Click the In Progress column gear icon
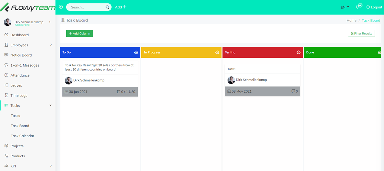Viewport: 384px width, 171px height. click(x=217, y=52)
